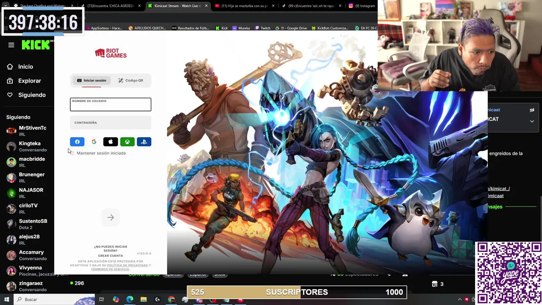Open MrStivenTc channel avatar
The image size is (542, 305).
pyautogui.click(x=11, y=131)
